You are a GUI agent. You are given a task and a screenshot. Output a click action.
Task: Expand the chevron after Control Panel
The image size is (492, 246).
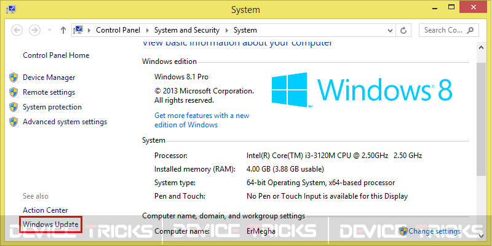147,30
